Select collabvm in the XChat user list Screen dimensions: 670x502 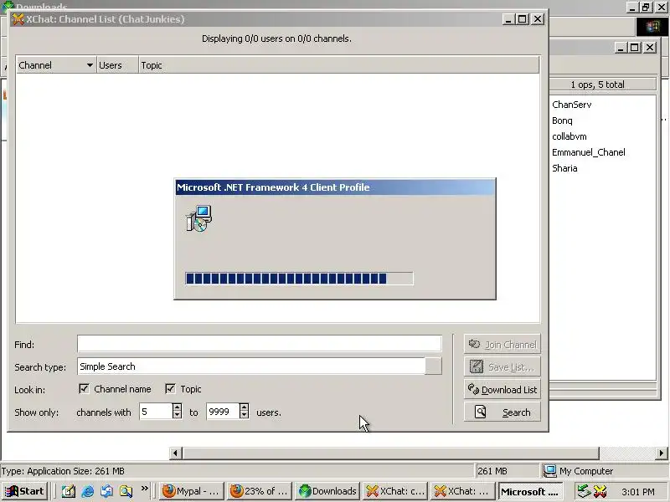tap(569, 136)
